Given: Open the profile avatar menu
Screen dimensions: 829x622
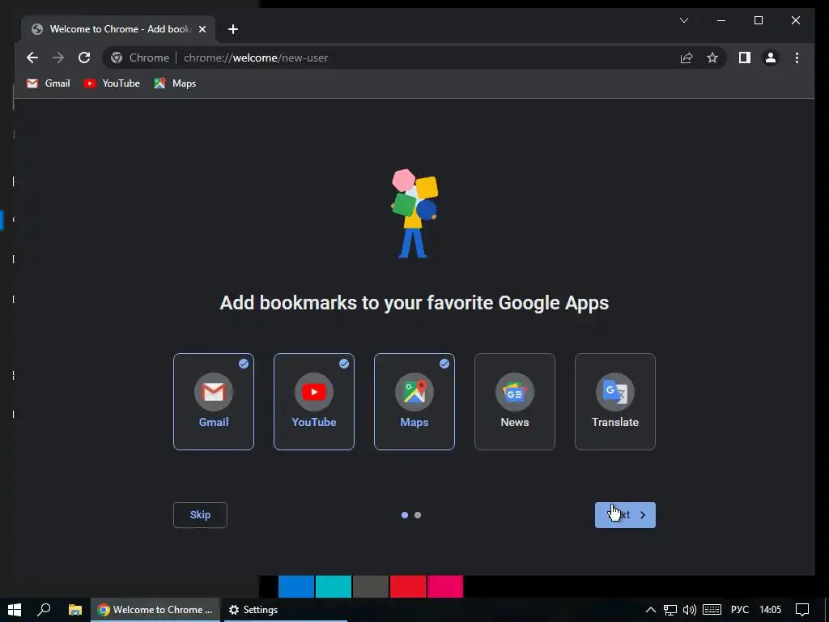Looking at the screenshot, I should [771, 58].
